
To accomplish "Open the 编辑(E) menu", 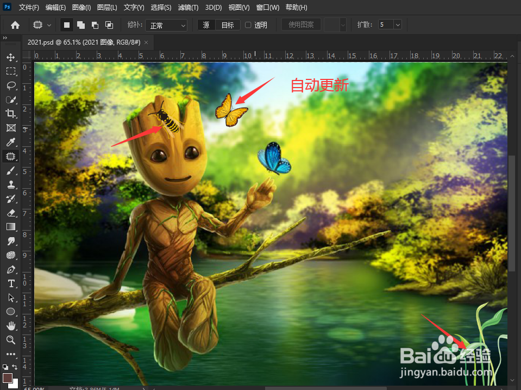I will click(55, 7).
